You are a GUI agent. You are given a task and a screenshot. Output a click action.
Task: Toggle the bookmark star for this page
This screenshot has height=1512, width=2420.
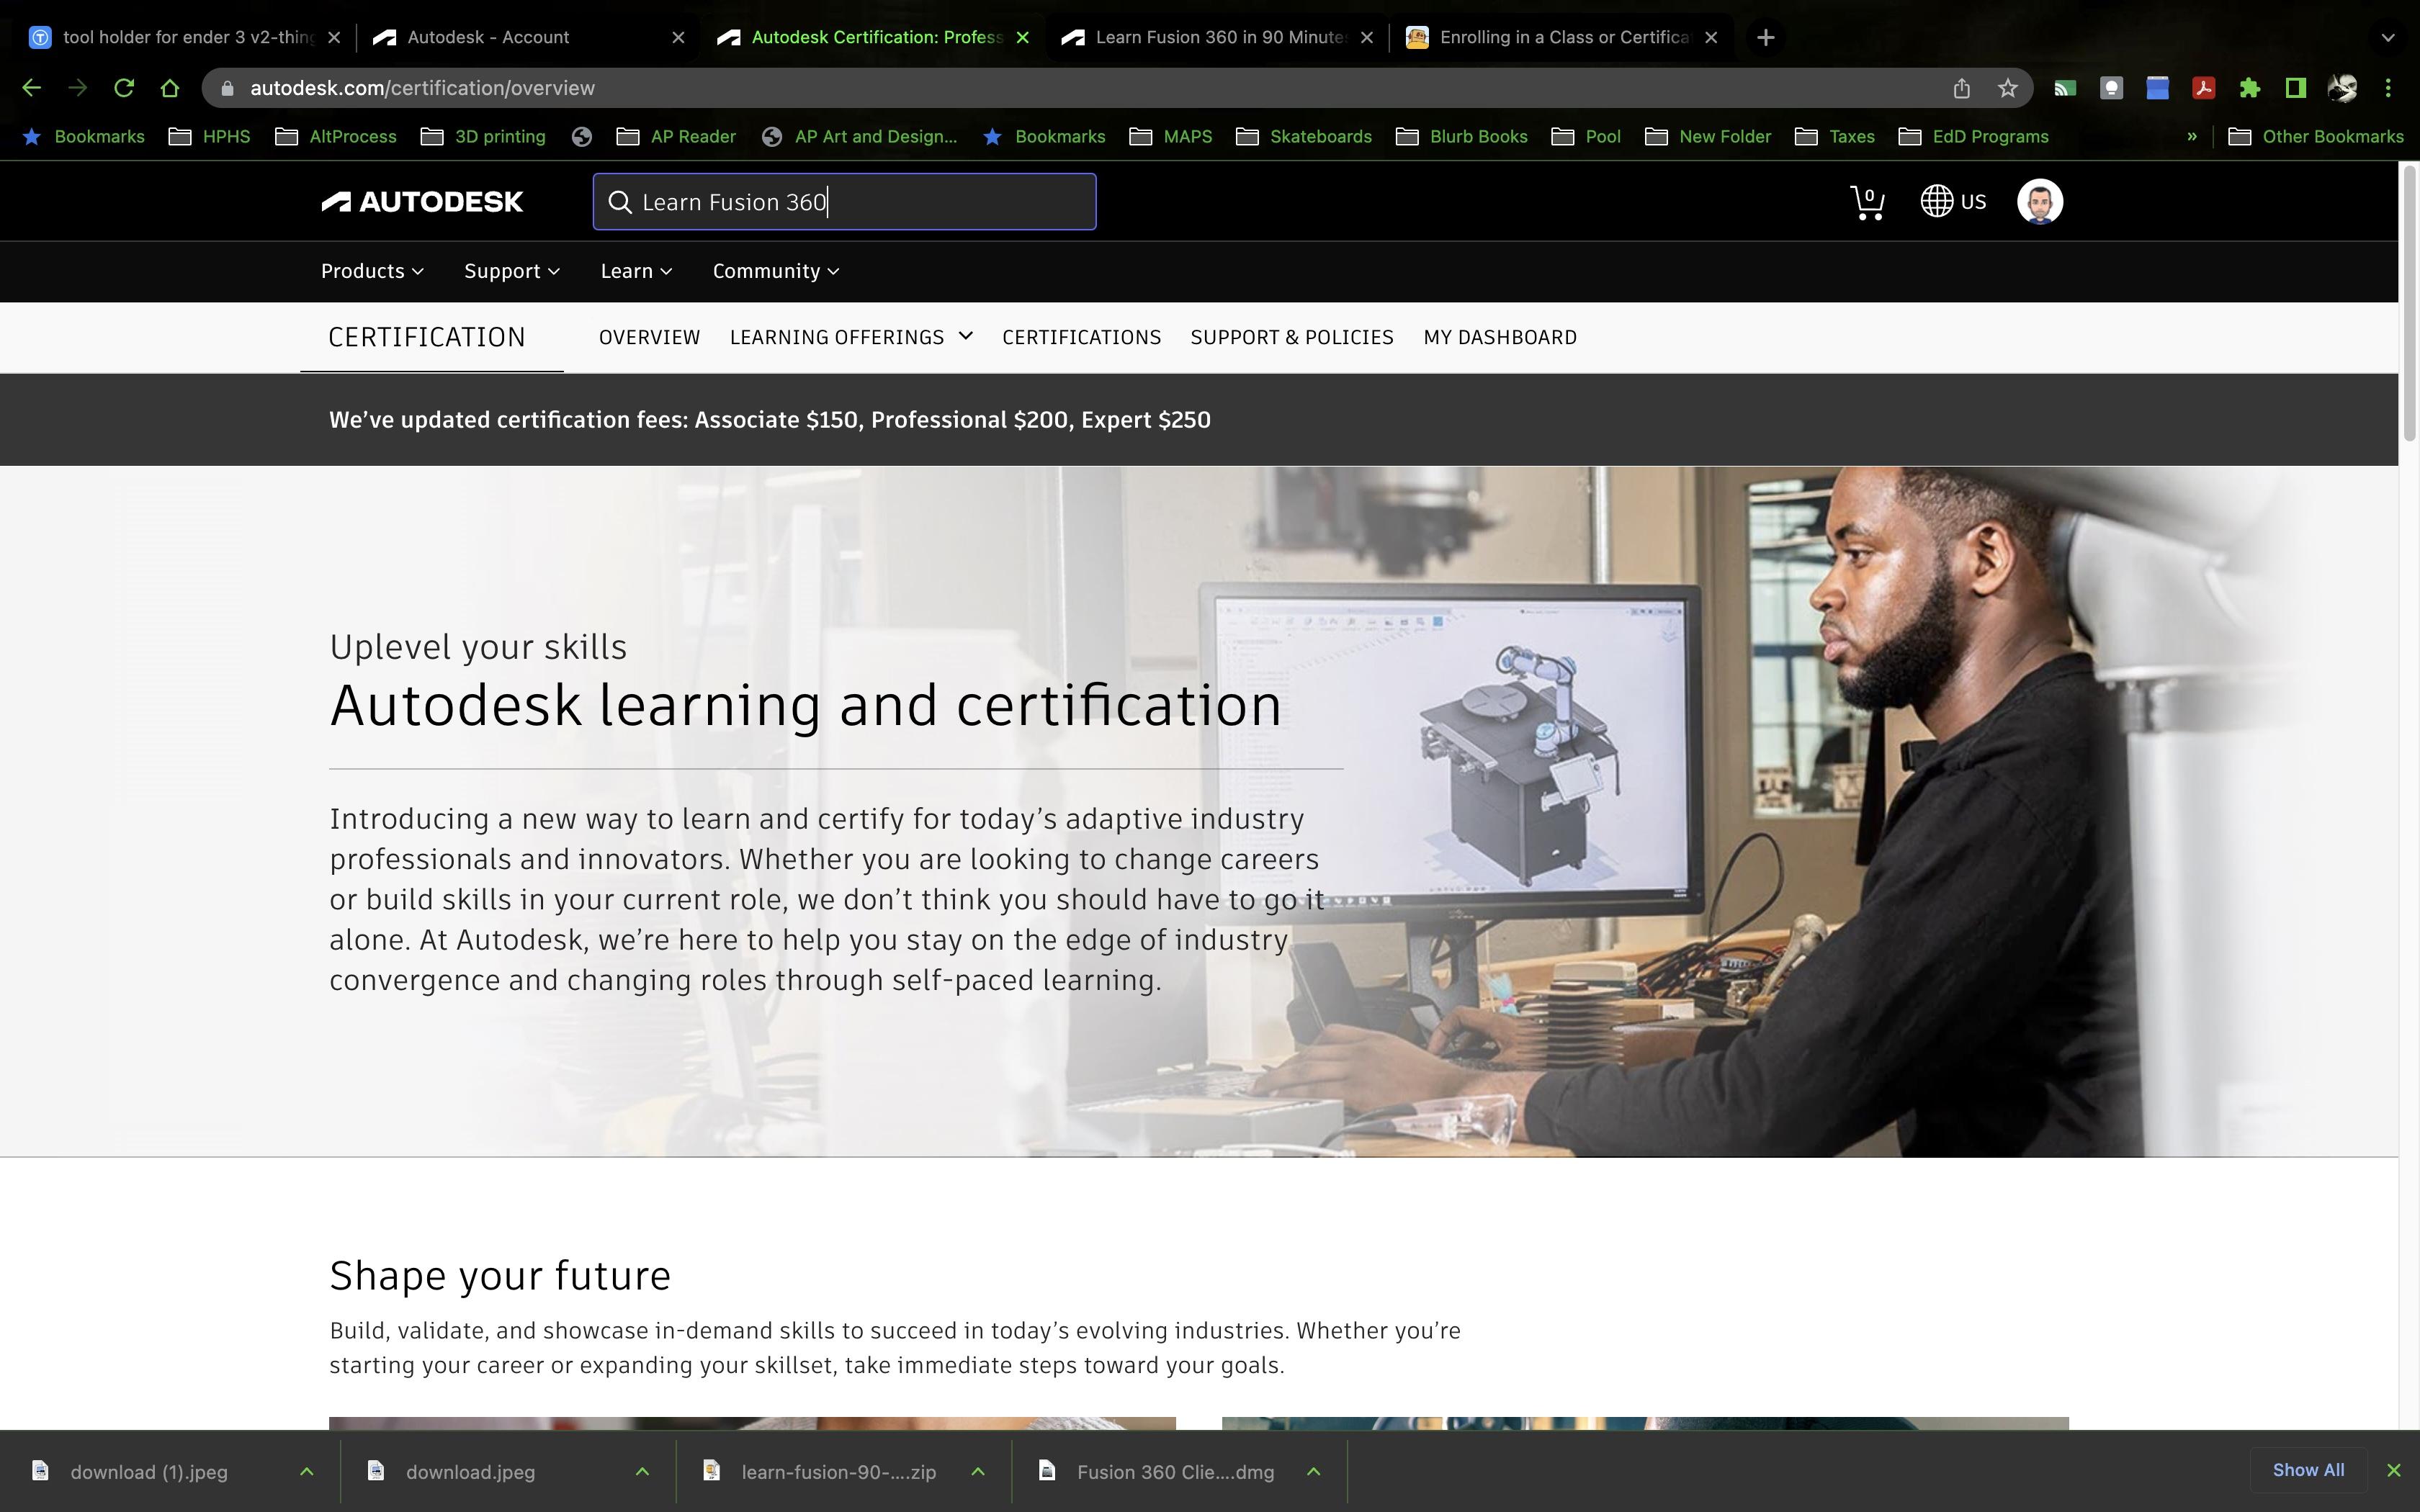[2007, 87]
